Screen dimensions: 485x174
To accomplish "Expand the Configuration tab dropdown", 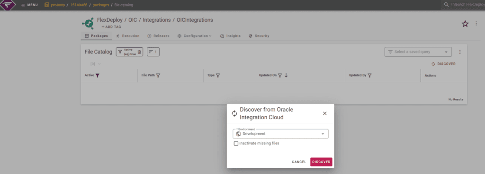I will 195,36.
